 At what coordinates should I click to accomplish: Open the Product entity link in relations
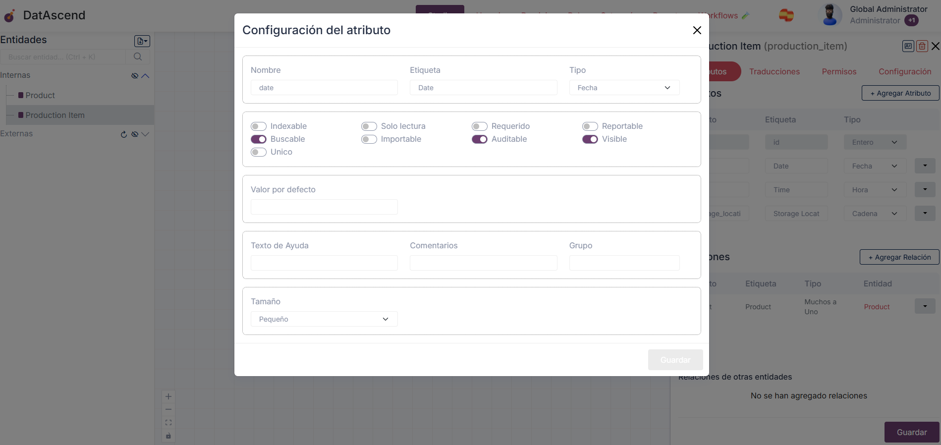877,307
